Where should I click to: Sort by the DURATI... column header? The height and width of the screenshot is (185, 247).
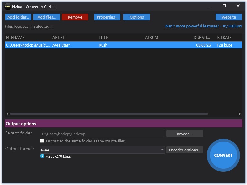pos(202,37)
